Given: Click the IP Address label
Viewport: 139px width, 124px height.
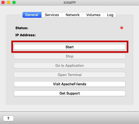Looking at the screenshot, I should click(26, 35).
